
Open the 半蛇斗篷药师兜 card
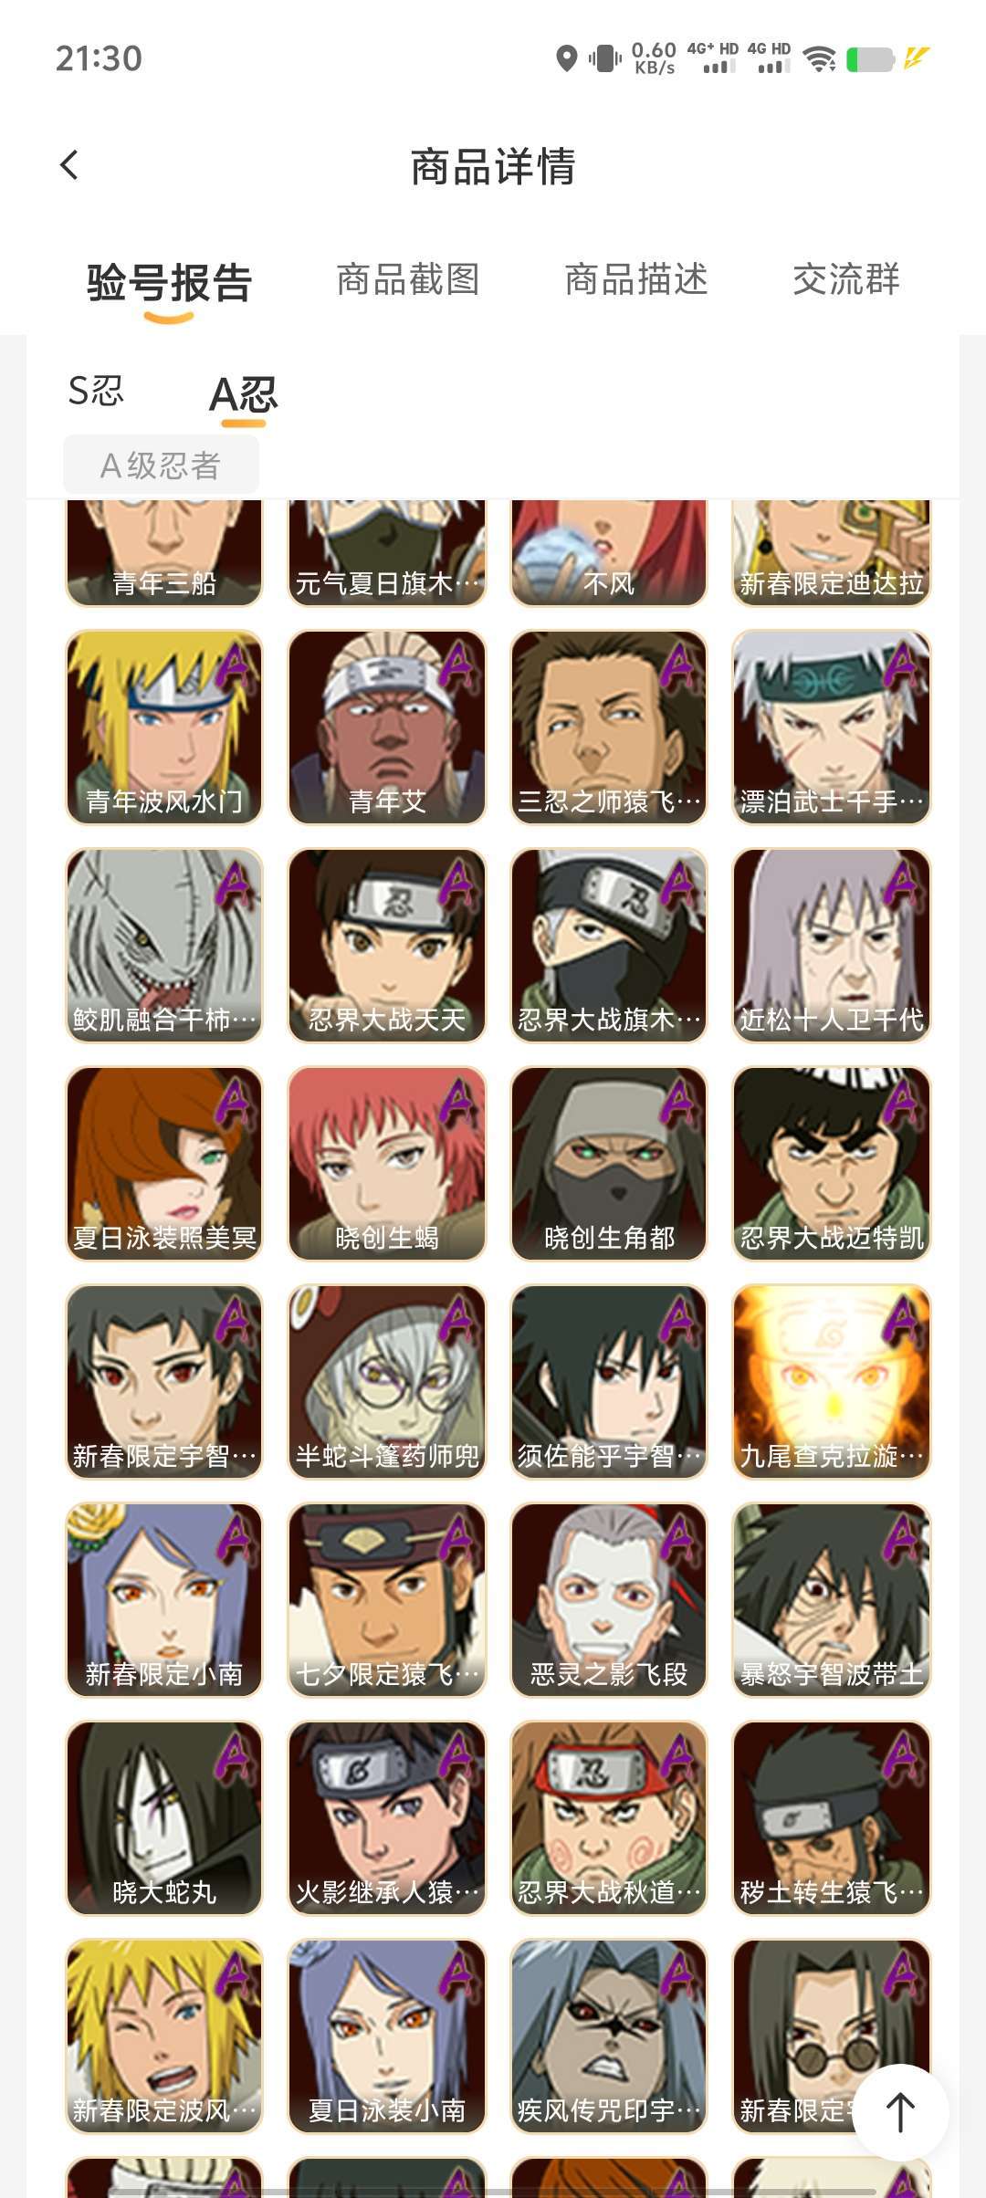(x=387, y=1382)
